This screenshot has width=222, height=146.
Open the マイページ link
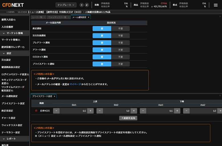coord(75,84)
